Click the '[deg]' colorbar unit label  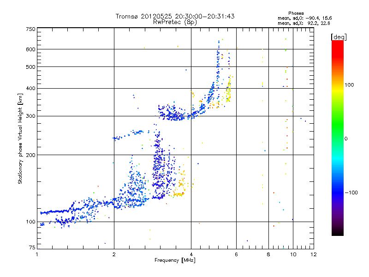point(339,37)
